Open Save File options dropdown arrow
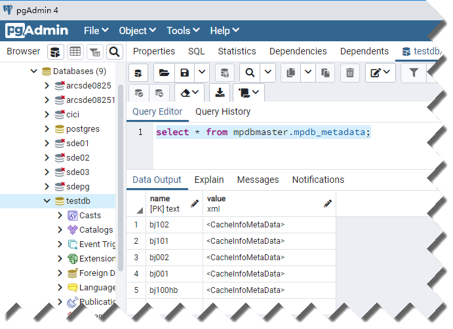This screenshot has width=453, height=329. (202, 73)
